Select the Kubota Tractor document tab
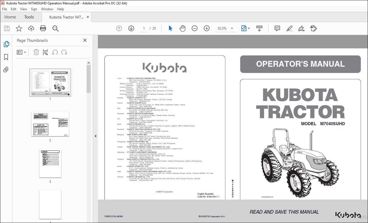Viewport: 368px width, 223px height. click(66, 17)
